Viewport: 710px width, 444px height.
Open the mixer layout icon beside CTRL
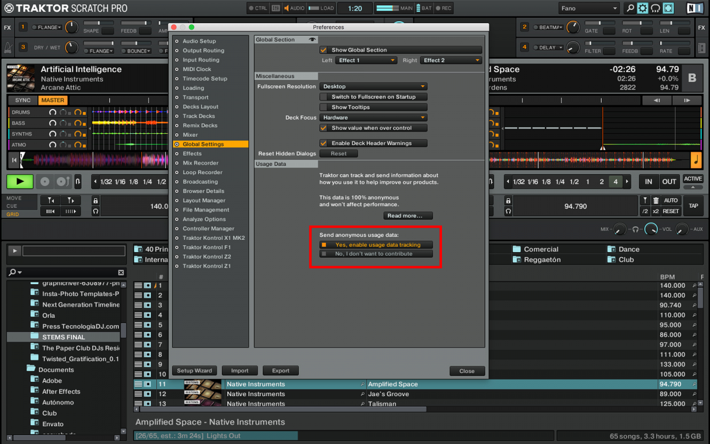(x=276, y=8)
